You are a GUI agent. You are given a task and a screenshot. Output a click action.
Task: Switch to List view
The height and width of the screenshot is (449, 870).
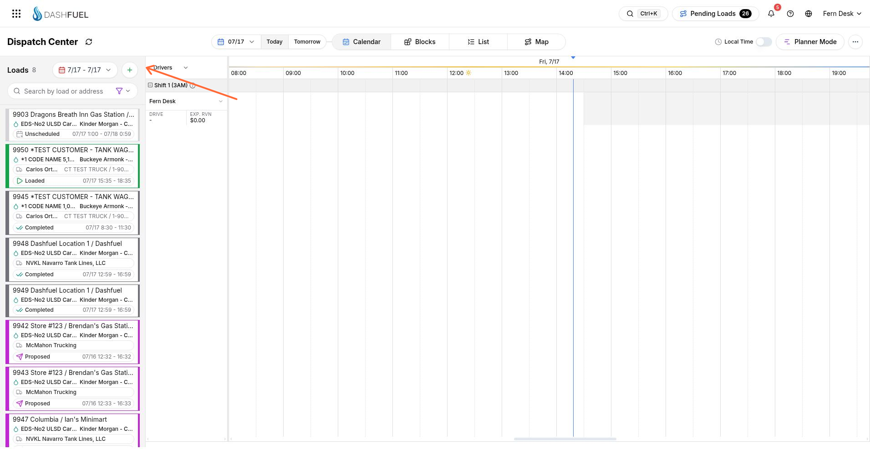point(478,42)
